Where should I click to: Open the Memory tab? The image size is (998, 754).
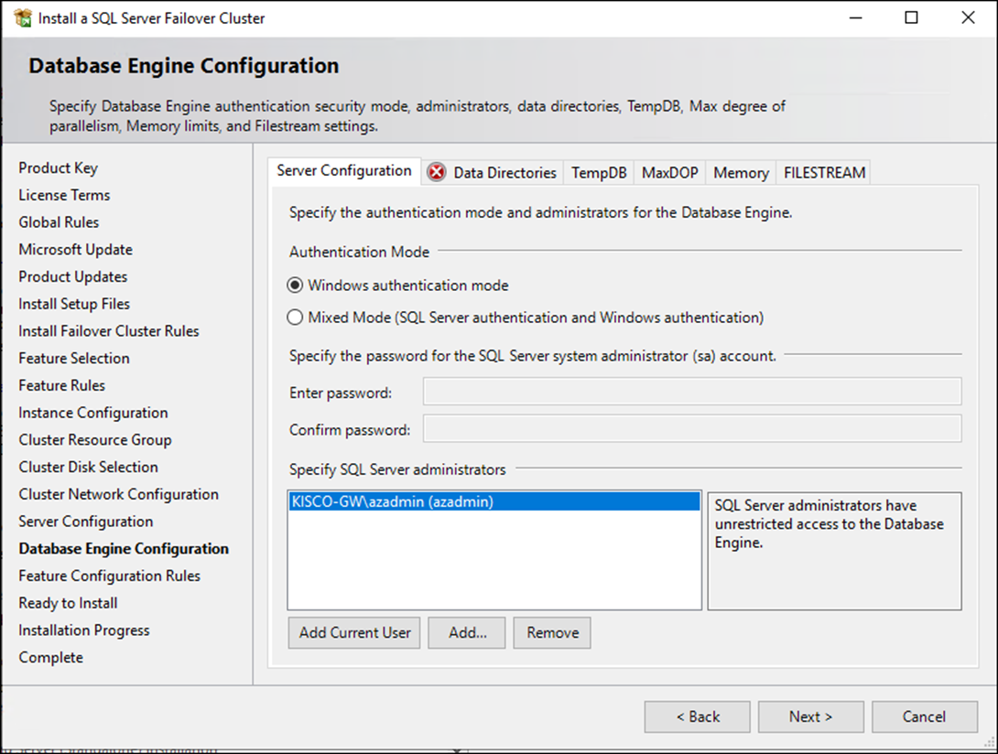pyautogui.click(x=741, y=172)
